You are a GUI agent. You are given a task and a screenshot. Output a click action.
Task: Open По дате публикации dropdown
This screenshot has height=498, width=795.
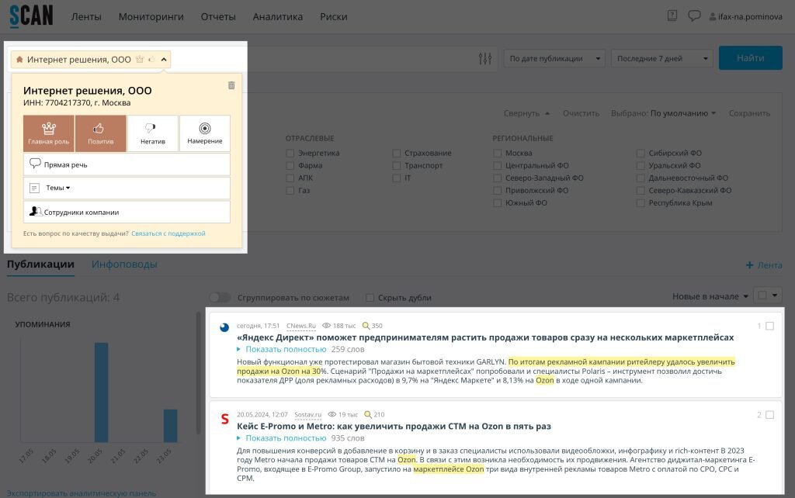554,59
